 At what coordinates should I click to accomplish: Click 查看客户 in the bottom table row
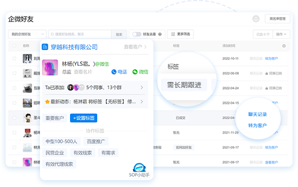[271, 162]
